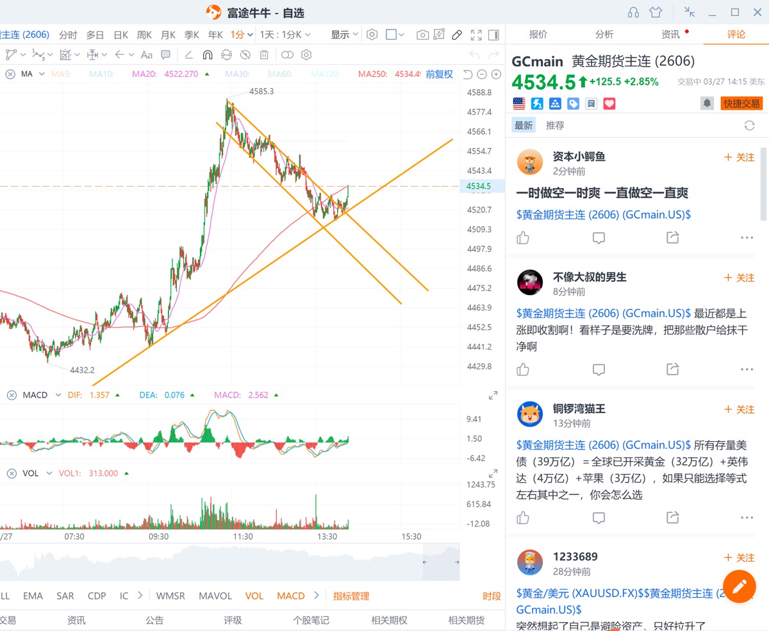This screenshot has width=769, height=631.
Task: Open the 资讯 news tab in right panel
Action: pyautogui.click(x=670, y=35)
